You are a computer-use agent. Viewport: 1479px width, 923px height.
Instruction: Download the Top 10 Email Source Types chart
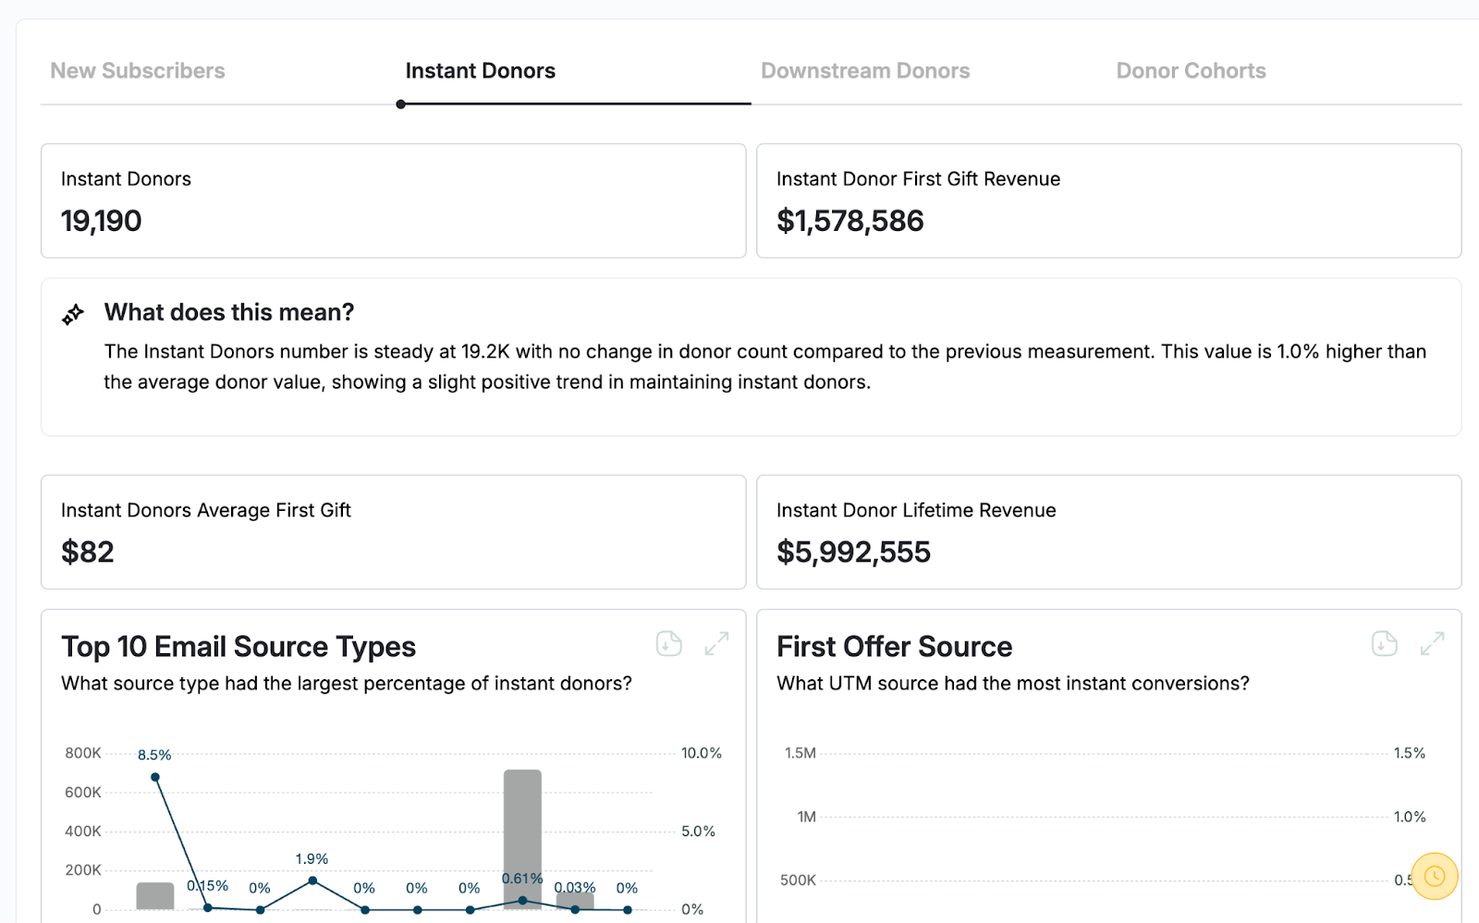click(668, 643)
